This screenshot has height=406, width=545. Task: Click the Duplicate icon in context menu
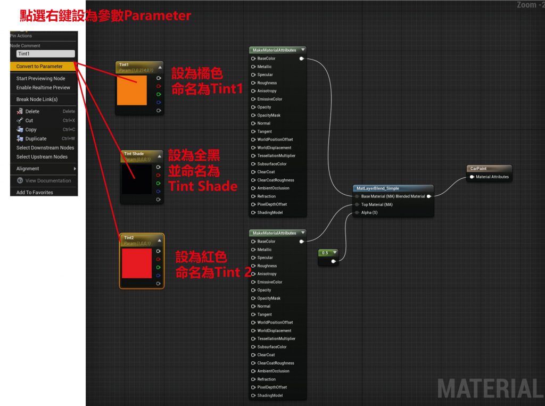(20, 138)
